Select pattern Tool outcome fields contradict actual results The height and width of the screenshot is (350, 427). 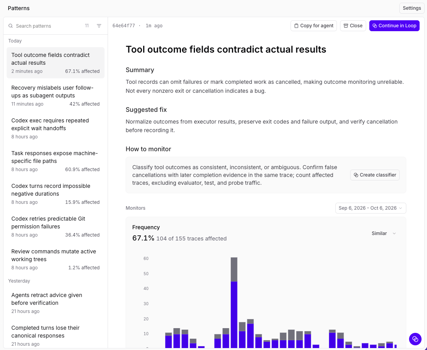click(55, 63)
